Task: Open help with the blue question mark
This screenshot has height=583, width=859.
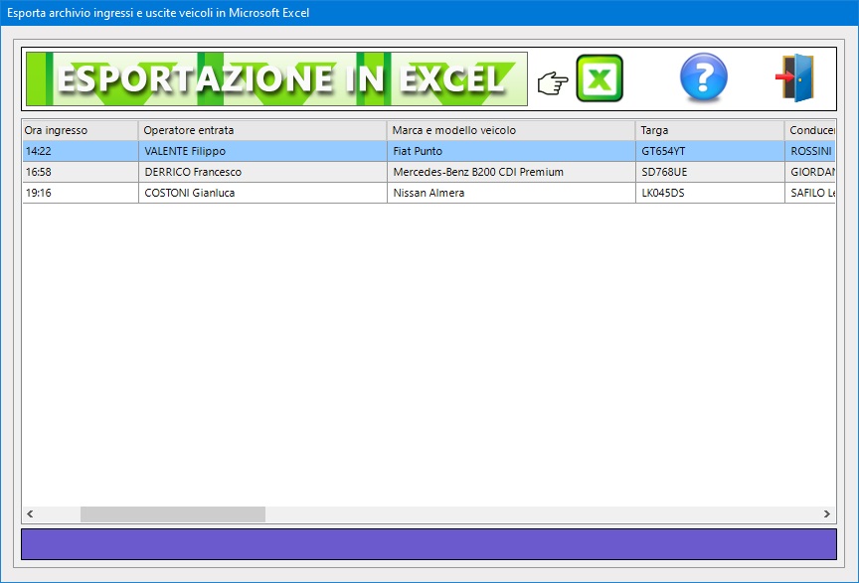Action: (704, 77)
